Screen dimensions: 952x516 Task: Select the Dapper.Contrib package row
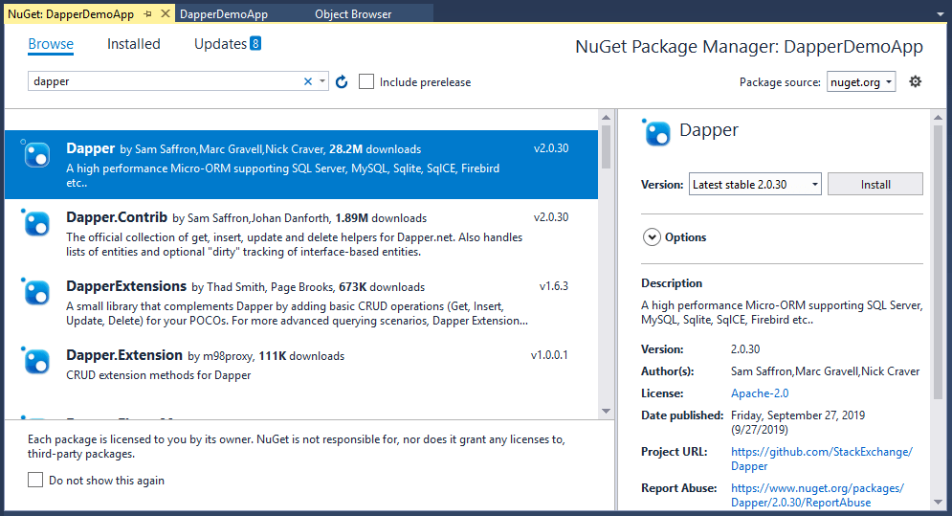(x=301, y=234)
